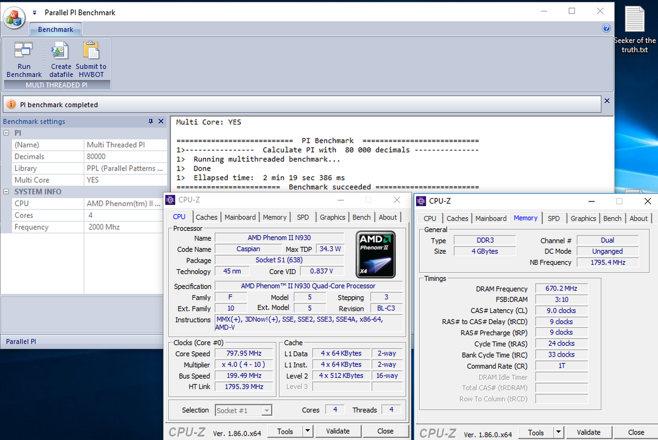The width and height of the screenshot is (658, 440).
Task: Click Close button in right CPU-Z window
Action: coord(636,432)
